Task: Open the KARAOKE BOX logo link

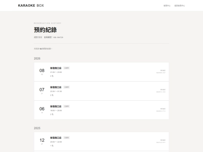Action: coord(31,6)
